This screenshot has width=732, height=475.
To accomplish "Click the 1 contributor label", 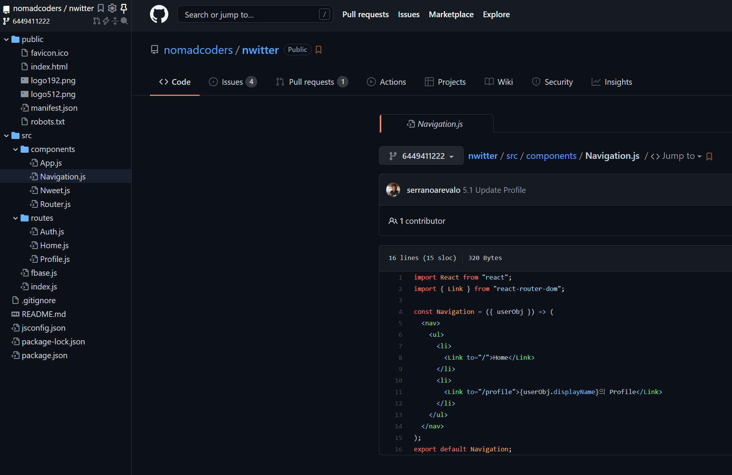I will (417, 221).
